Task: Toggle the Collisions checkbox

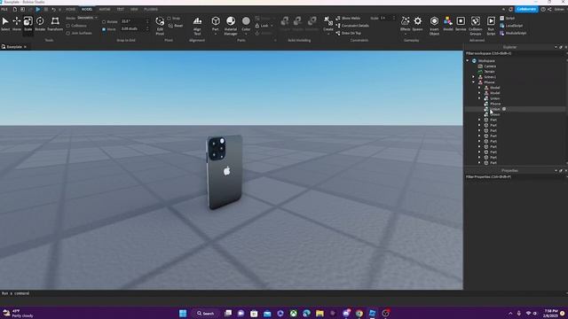Action: 68,26
